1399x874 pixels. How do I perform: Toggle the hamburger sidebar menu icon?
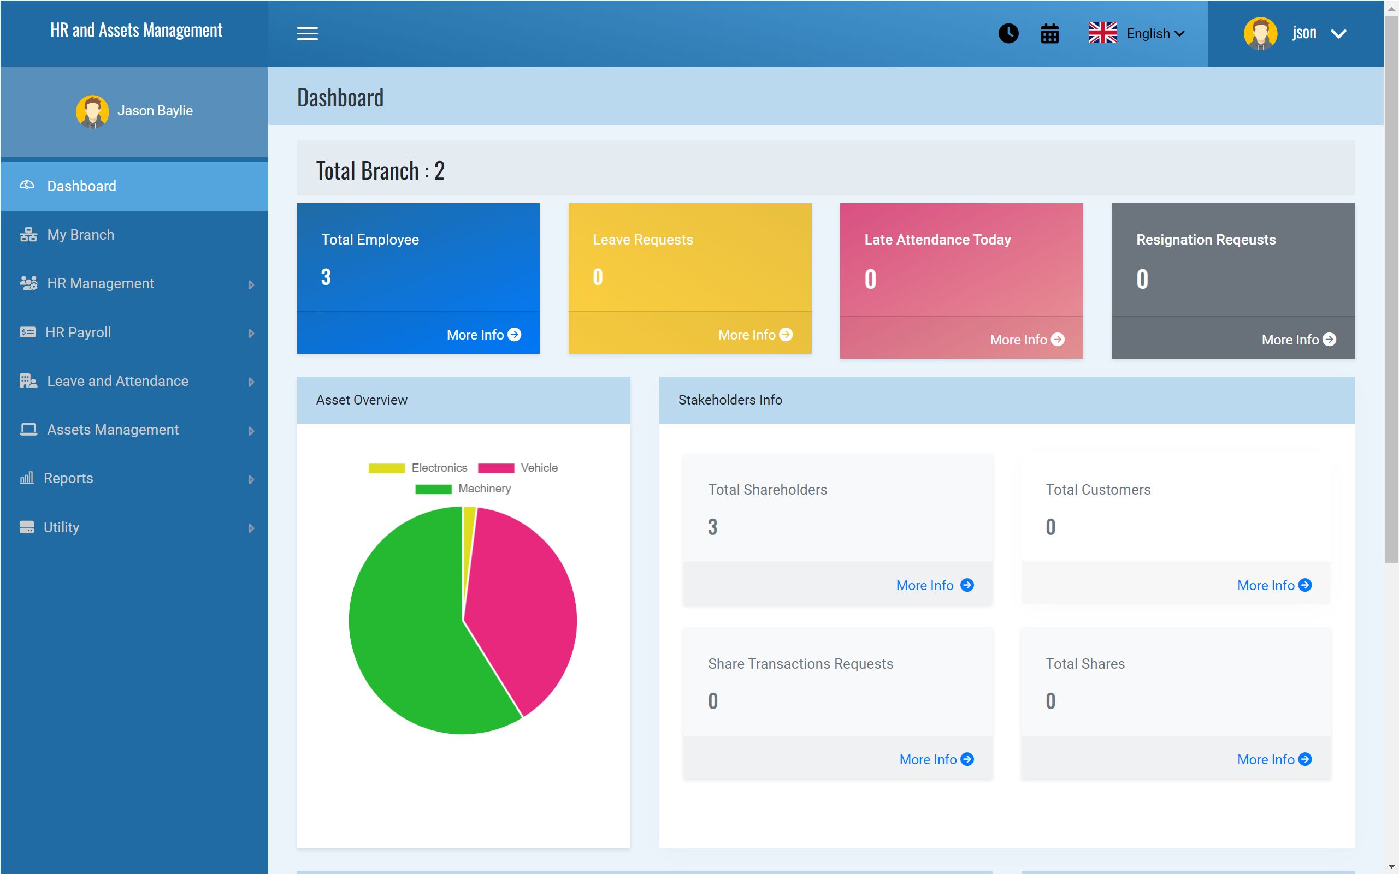click(307, 33)
